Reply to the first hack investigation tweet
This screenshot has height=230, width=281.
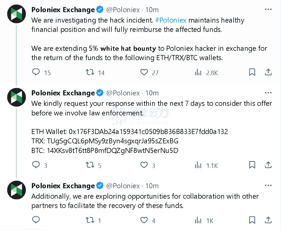36,72
